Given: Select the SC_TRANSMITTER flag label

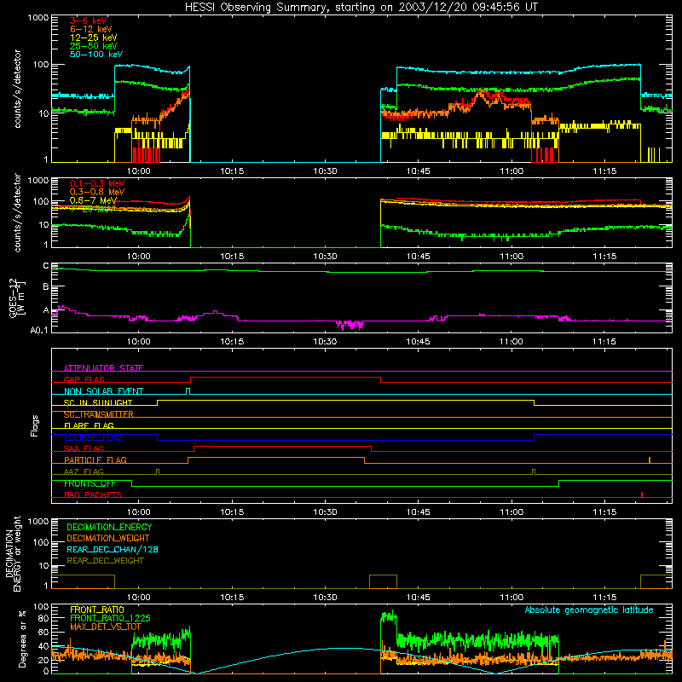Looking at the screenshot, I should click(99, 414).
